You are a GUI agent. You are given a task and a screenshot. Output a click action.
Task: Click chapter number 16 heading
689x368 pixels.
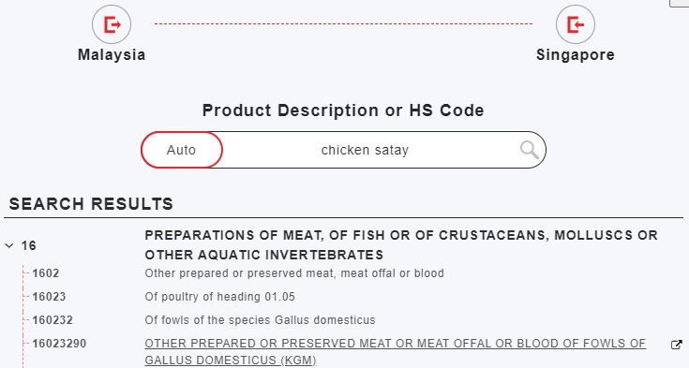28,245
